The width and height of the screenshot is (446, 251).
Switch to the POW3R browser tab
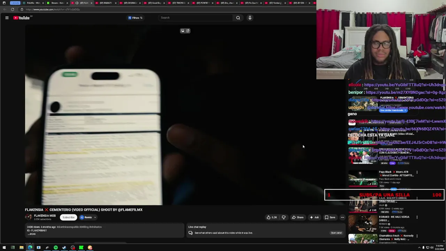point(203,3)
